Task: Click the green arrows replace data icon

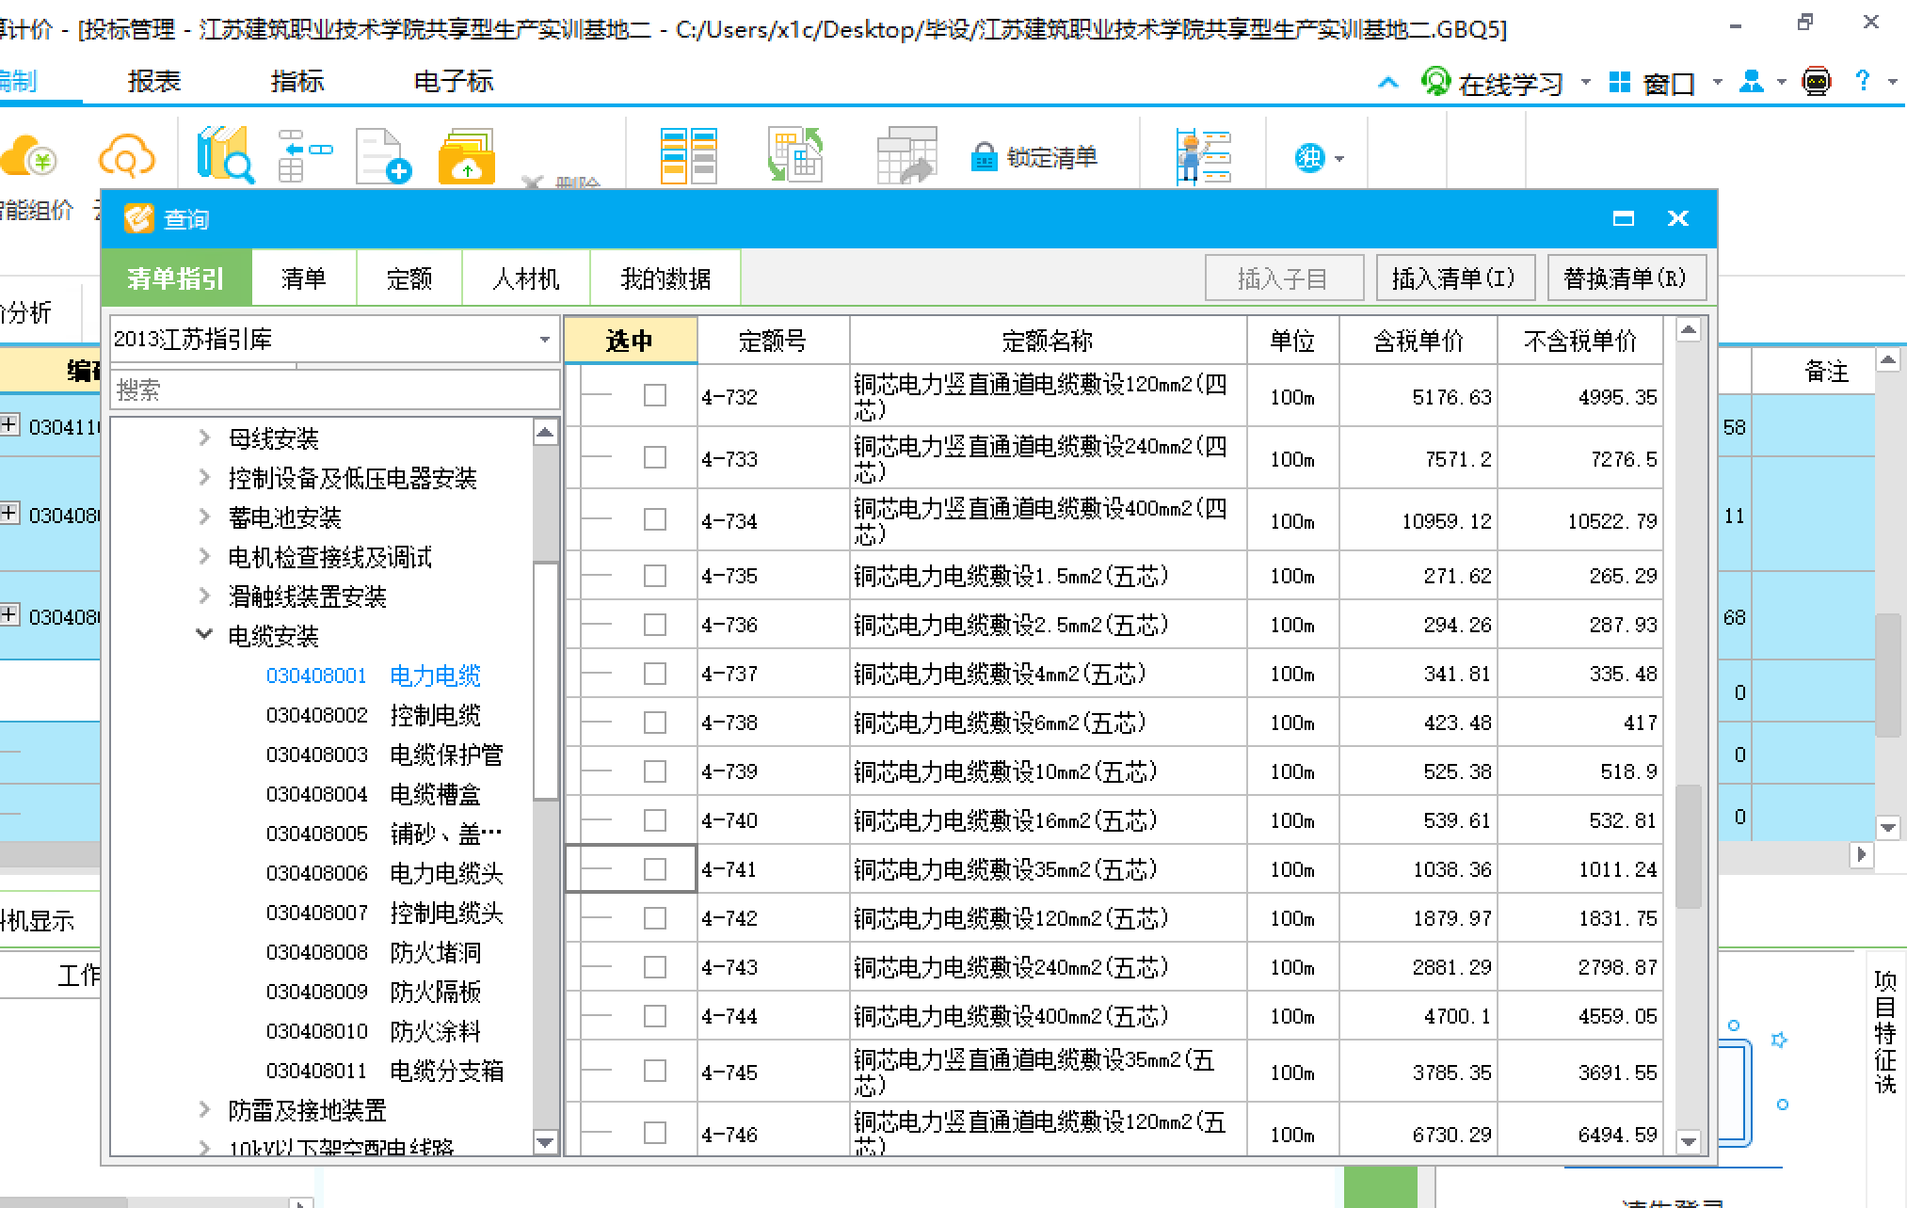Action: tap(794, 155)
